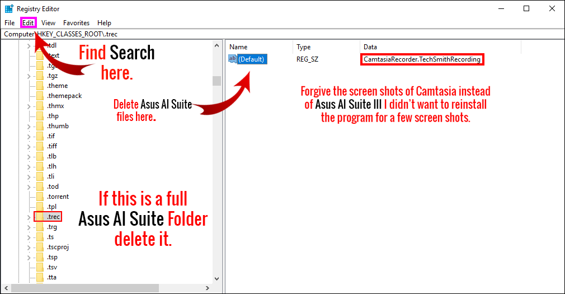
Task: Sort values by the Name column header
Action: click(260, 47)
